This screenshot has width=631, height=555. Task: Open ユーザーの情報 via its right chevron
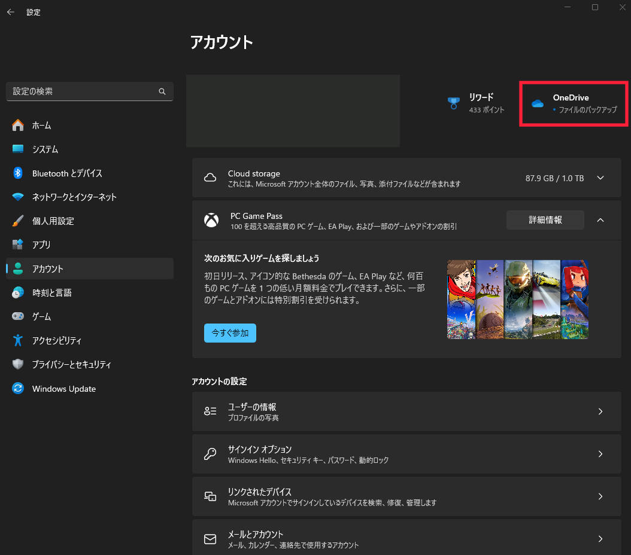pyautogui.click(x=600, y=411)
